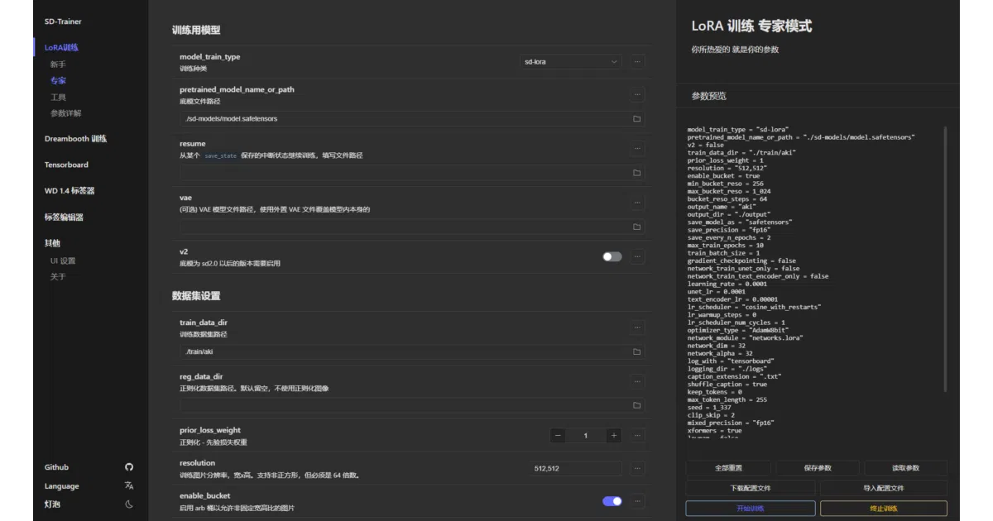
Task: Open 标签编辑器 page
Action: 64,217
